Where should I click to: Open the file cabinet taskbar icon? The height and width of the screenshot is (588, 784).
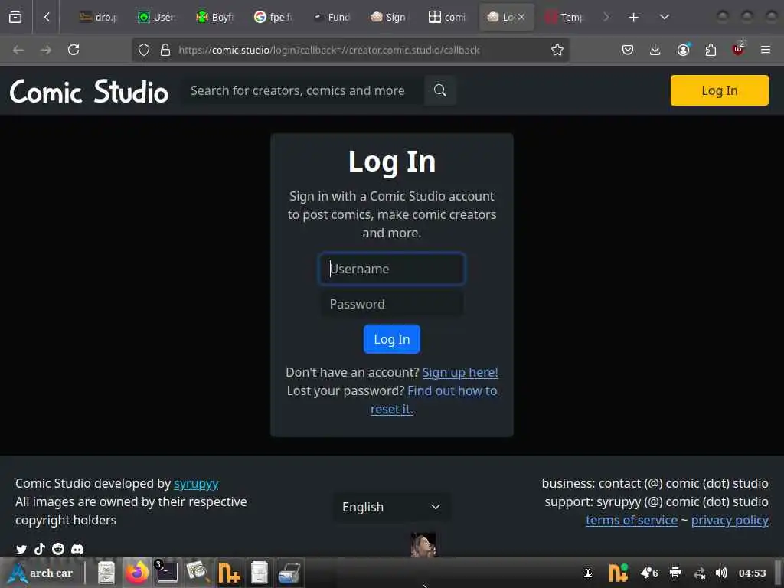coord(106,573)
